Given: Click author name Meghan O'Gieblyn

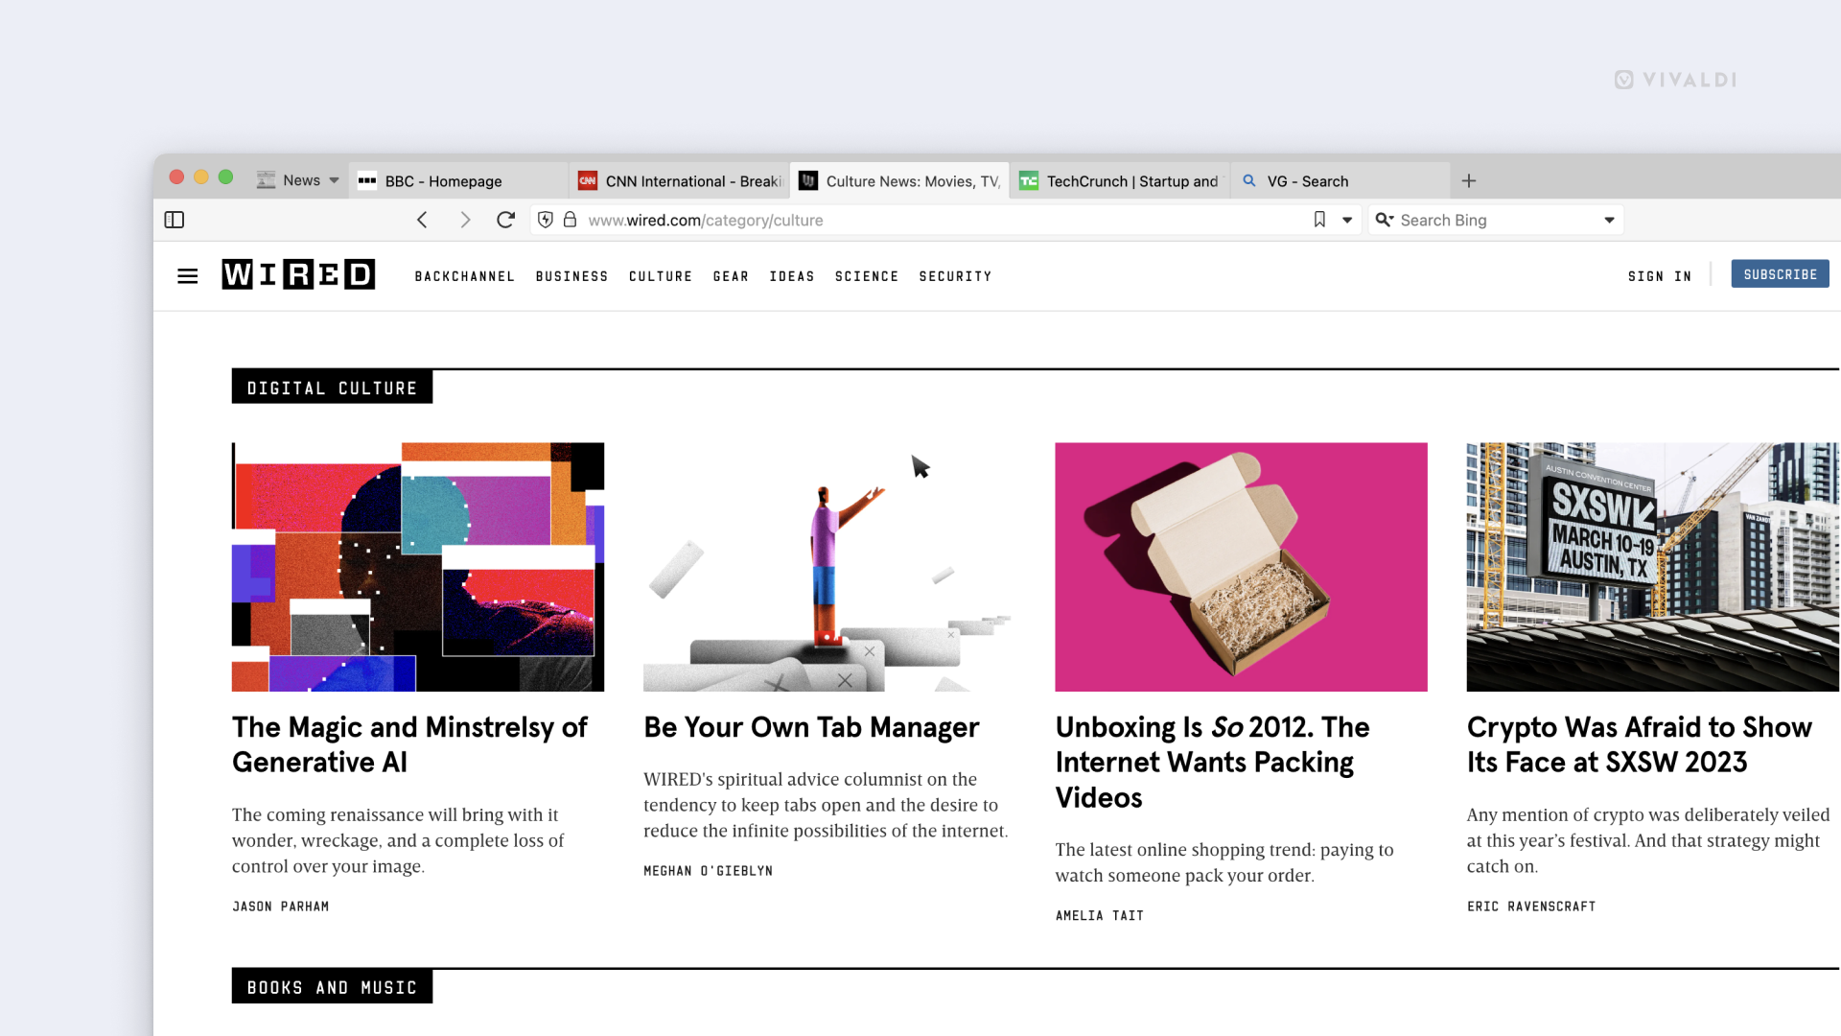Looking at the screenshot, I should pos(709,871).
